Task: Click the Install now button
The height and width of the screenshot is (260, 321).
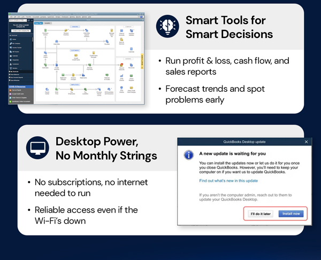Action: tap(291, 214)
